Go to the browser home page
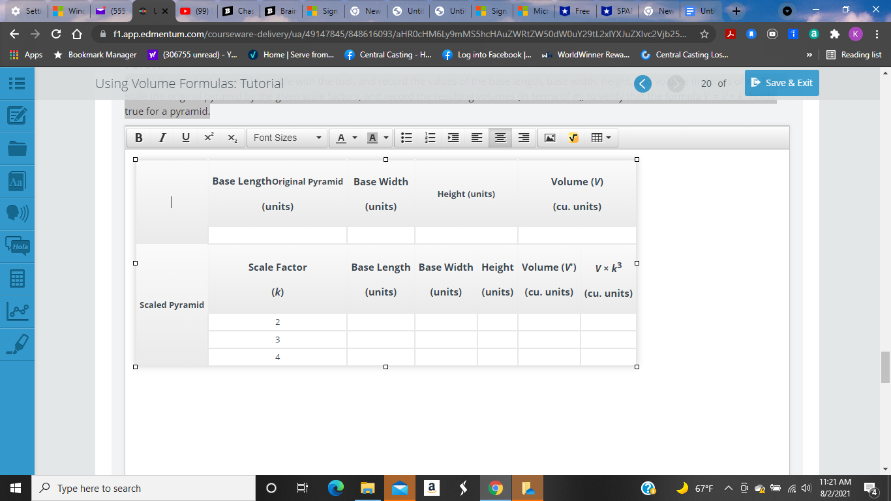Image resolution: width=891 pixels, height=501 pixels. click(x=77, y=34)
